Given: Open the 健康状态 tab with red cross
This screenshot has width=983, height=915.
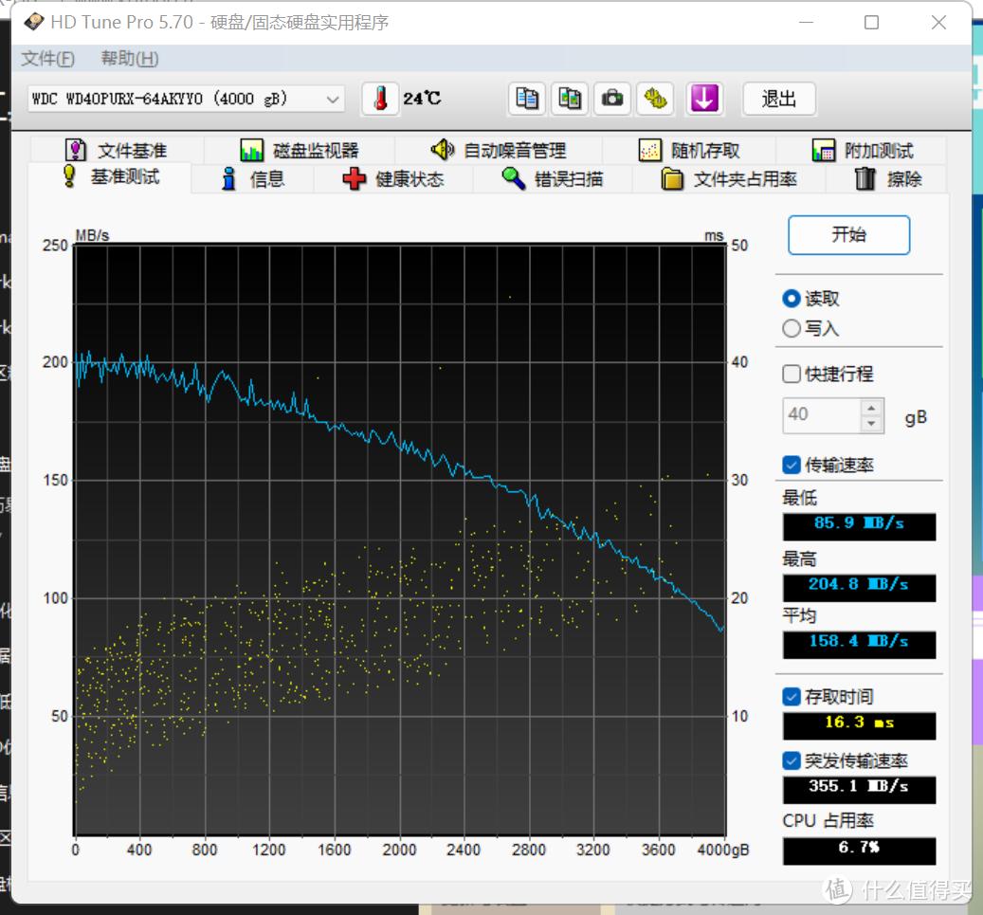Looking at the screenshot, I should 394,179.
